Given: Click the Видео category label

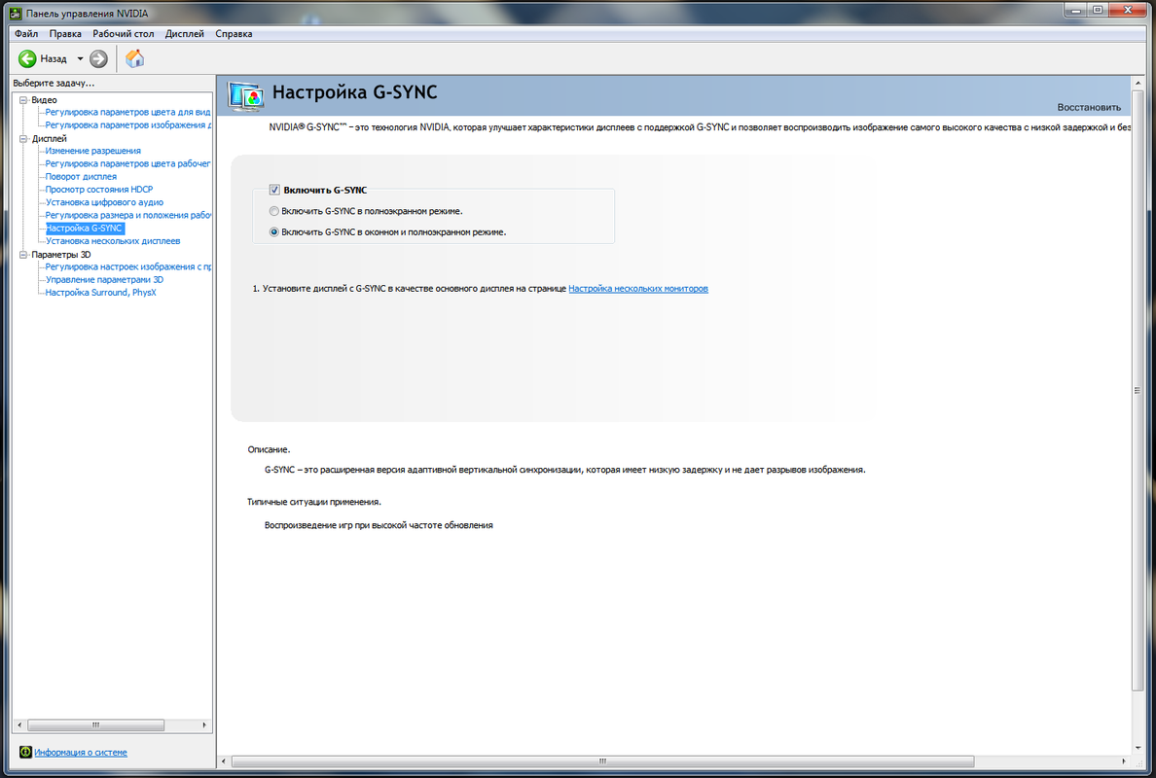Looking at the screenshot, I should (44, 100).
